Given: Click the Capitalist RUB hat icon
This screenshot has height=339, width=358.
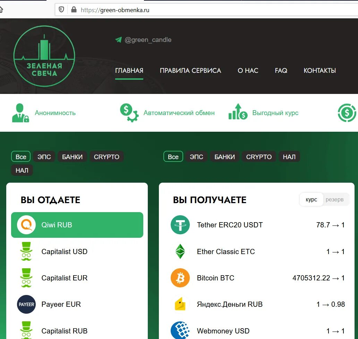Looking at the screenshot, I should pos(26,330).
